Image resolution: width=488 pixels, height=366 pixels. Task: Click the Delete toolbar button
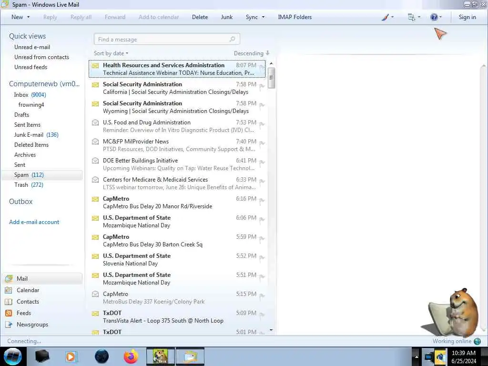pos(200,17)
